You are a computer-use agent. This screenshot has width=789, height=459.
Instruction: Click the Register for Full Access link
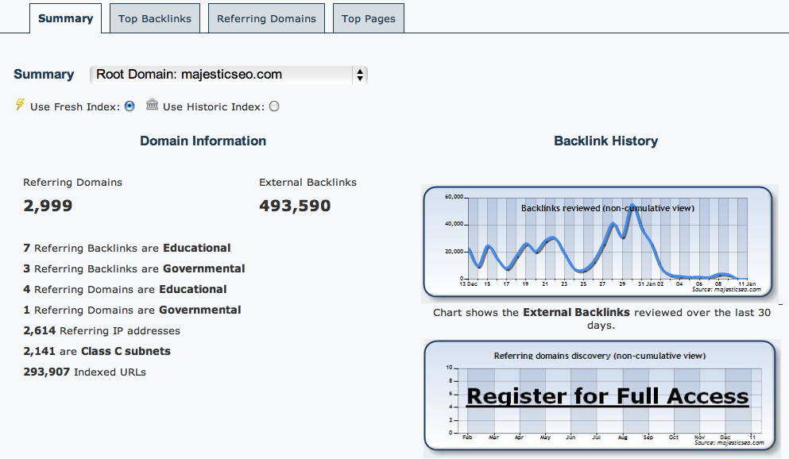point(607,396)
